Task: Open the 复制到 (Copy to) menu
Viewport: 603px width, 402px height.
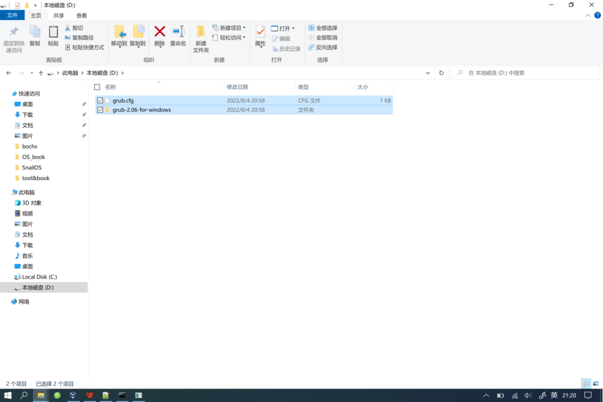Action: coord(138,36)
